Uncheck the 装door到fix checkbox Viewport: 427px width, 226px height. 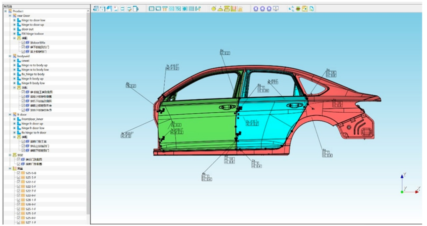click(x=23, y=43)
